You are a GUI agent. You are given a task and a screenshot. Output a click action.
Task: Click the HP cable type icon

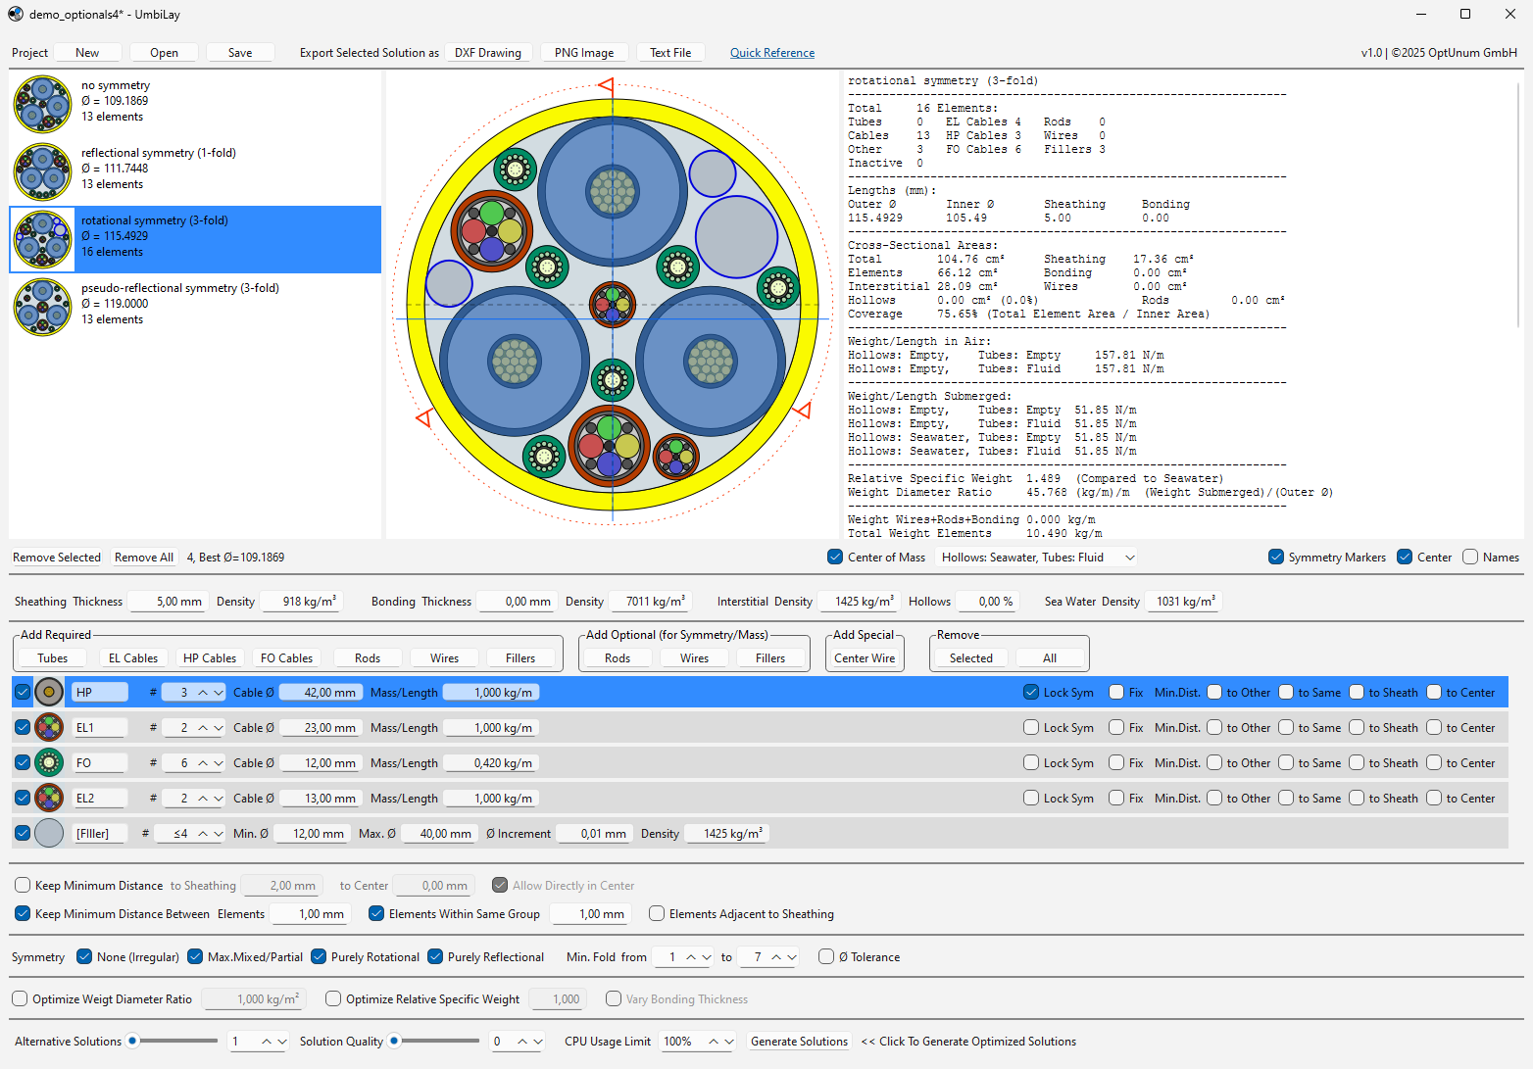coord(49,693)
